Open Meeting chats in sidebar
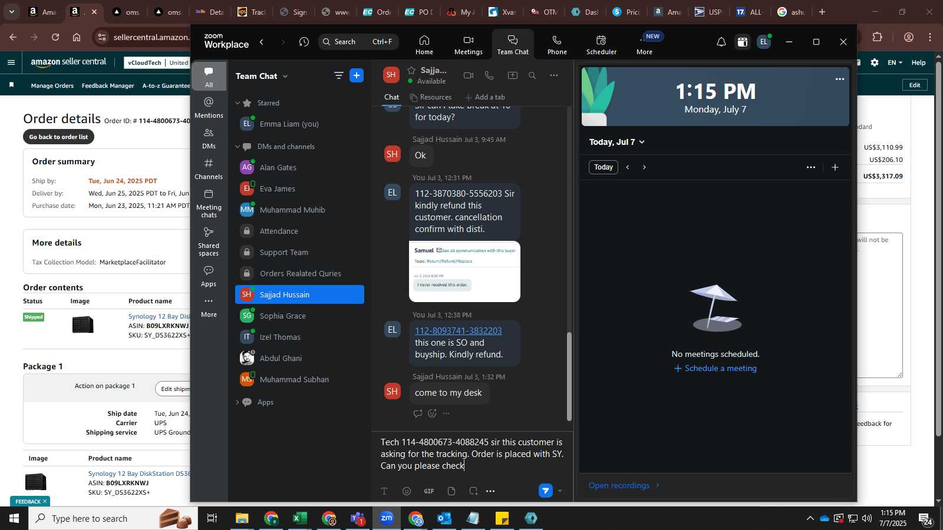This screenshot has width=943, height=530. tap(209, 203)
